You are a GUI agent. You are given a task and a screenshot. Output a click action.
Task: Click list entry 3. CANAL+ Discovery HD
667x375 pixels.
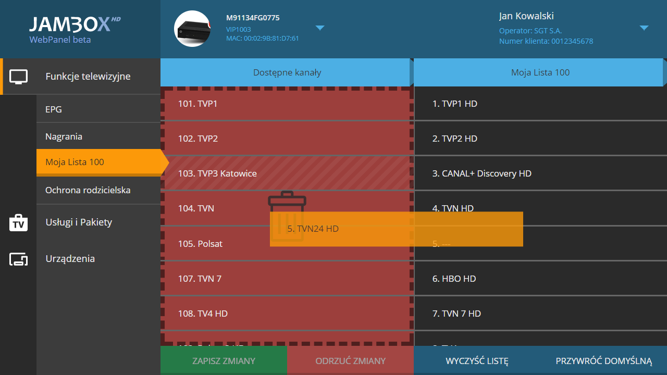(540, 173)
